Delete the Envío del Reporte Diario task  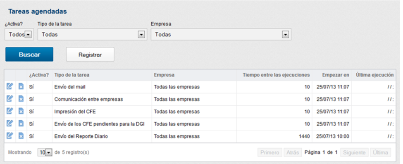point(21,136)
